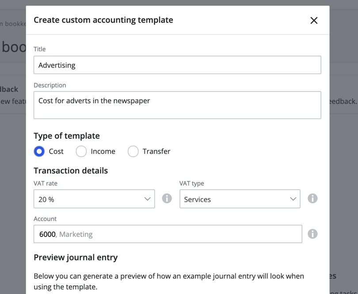358x294 pixels.
Task: Open the VAT rate dropdown
Action: tap(94, 199)
